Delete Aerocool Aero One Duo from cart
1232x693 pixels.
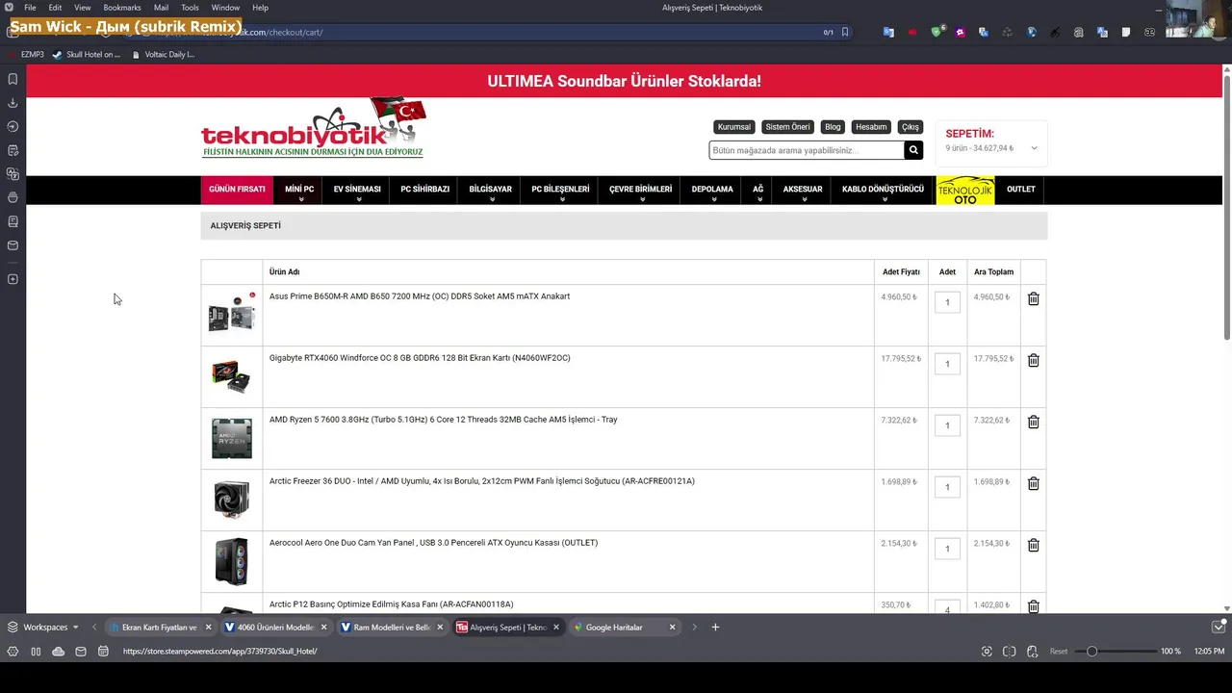[x=1033, y=545]
